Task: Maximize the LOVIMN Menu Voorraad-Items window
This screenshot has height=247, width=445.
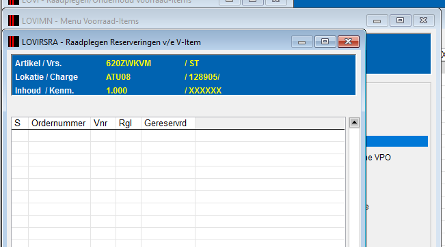Action: [x=400, y=20]
